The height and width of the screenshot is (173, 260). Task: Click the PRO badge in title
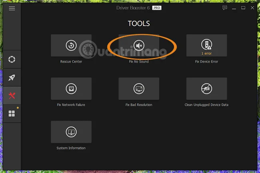(157, 8)
